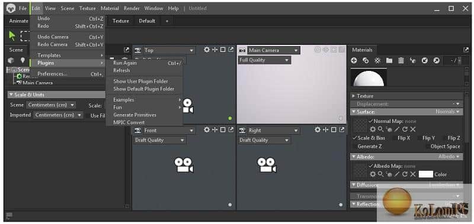This screenshot has width=474, height=224.
Task: Clear the Normal Map with X icon
Action: point(413,129)
